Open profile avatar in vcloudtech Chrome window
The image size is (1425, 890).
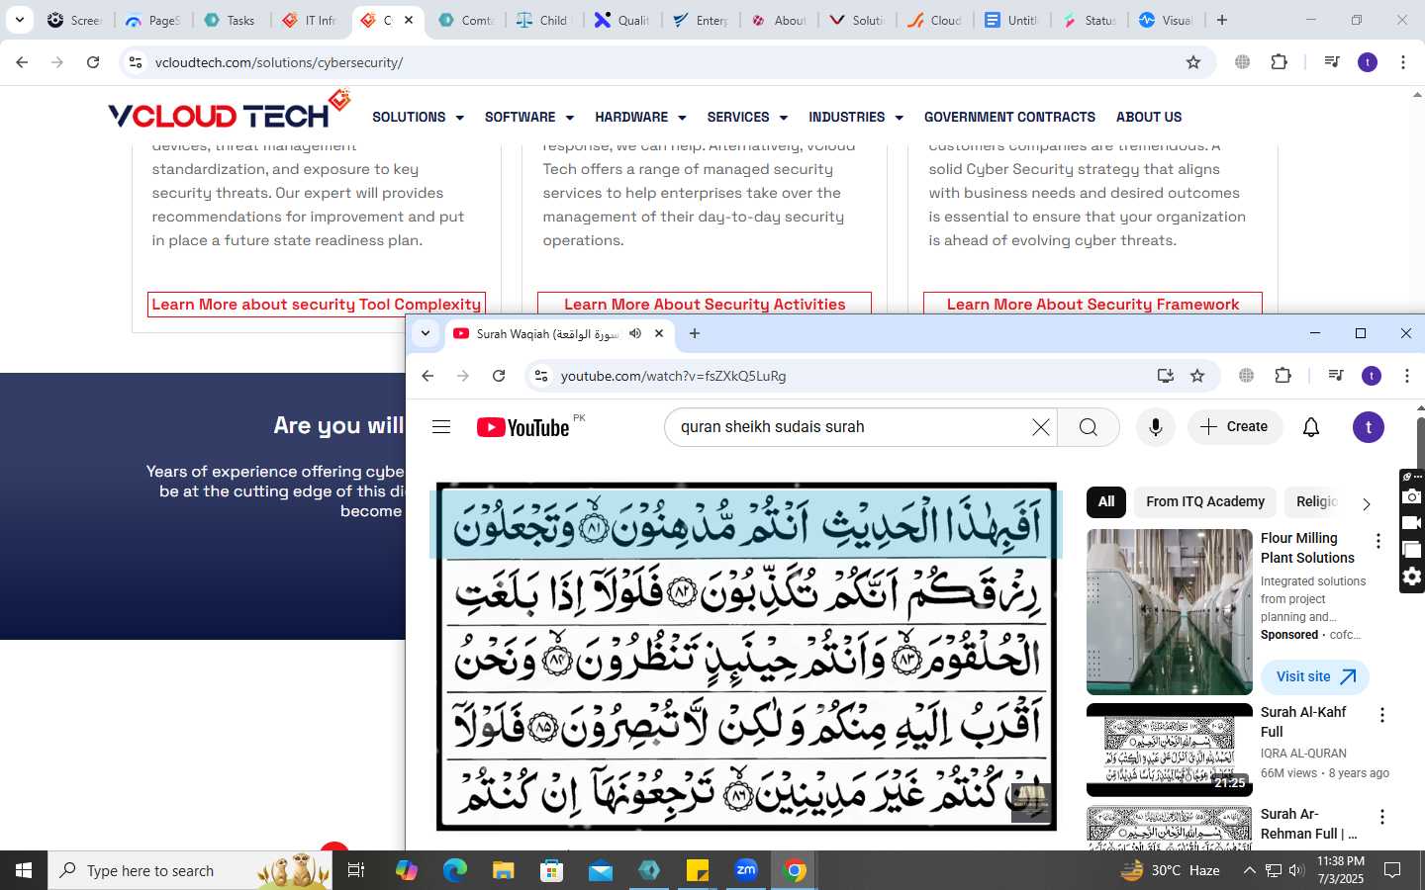(1368, 62)
